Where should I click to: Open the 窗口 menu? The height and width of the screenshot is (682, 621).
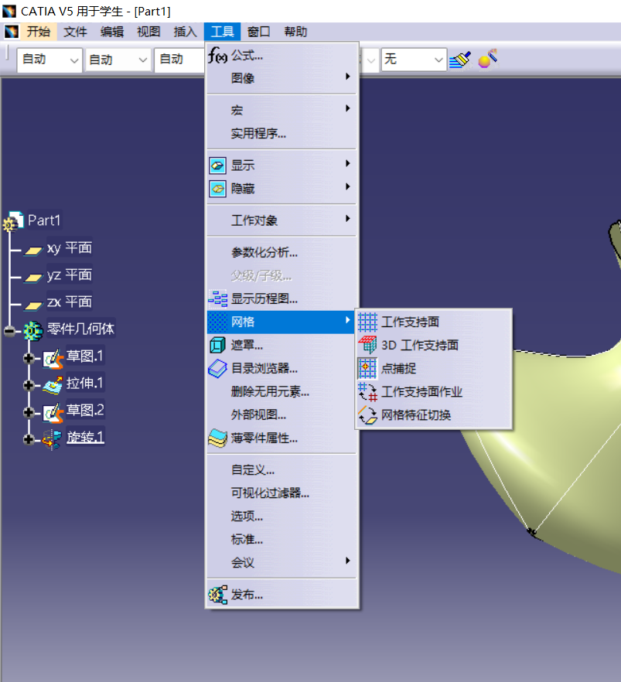pyautogui.click(x=259, y=31)
